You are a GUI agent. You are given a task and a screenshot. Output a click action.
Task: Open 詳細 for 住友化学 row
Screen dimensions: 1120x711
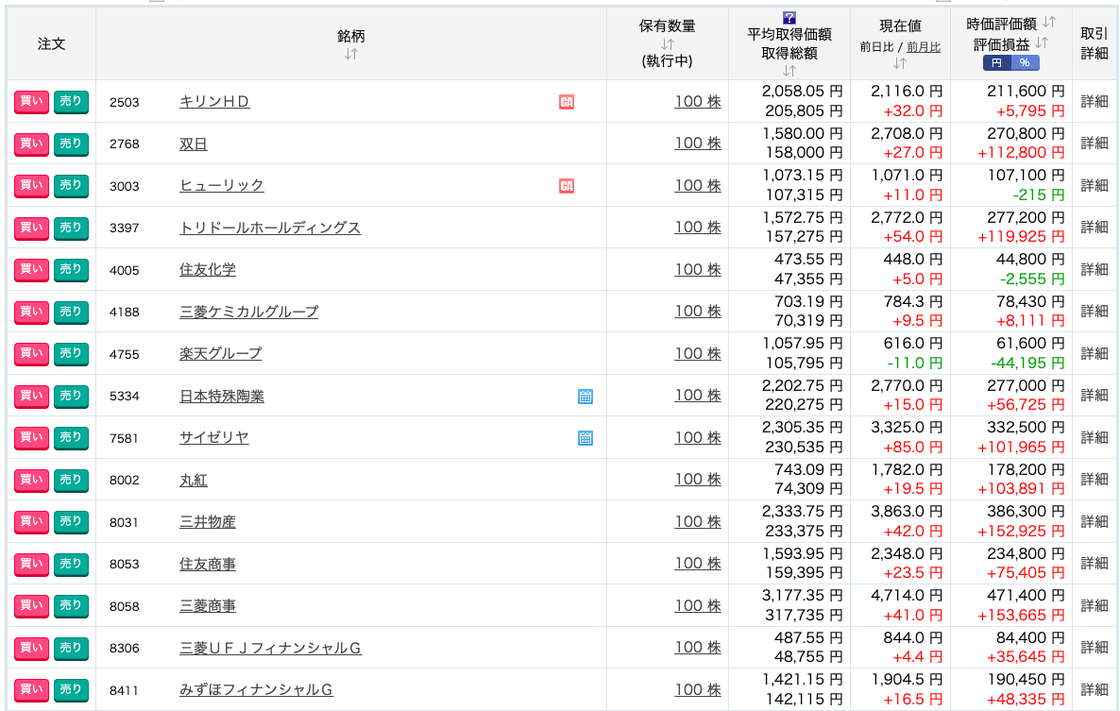click(x=1095, y=269)
